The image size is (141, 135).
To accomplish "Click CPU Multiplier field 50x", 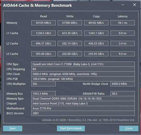I will 43,84.
